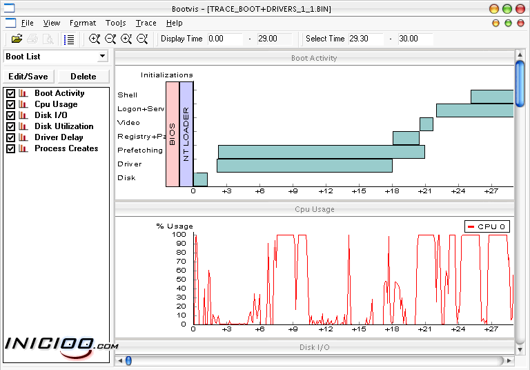This screenshot has width=530, height=370.
Task: Click the disabled Print icon in toolbar
Action: [x=32, y=39]
